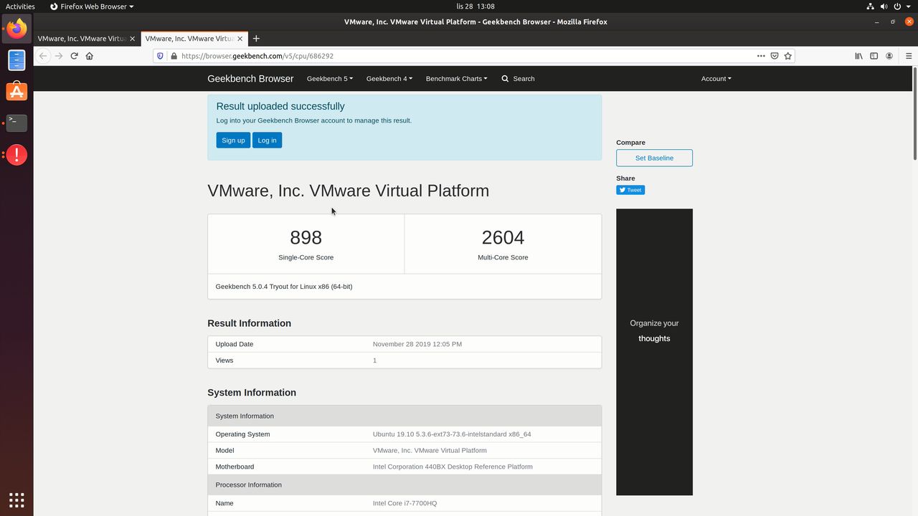Open a new browser tab
Viewport: 918px width, 516px height.
pyautogui.click(x=256, y=39)
